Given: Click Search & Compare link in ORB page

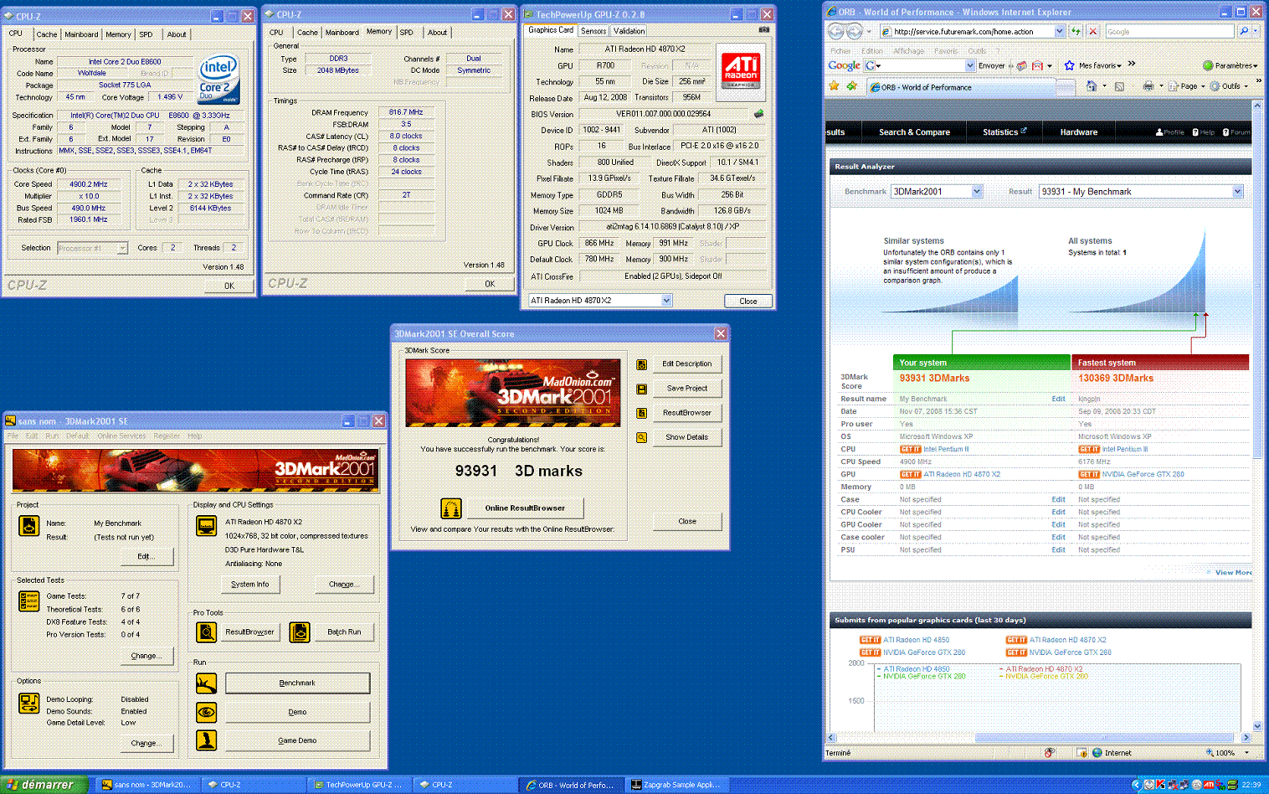Looking at the screenshot, I should click(914, 132).
